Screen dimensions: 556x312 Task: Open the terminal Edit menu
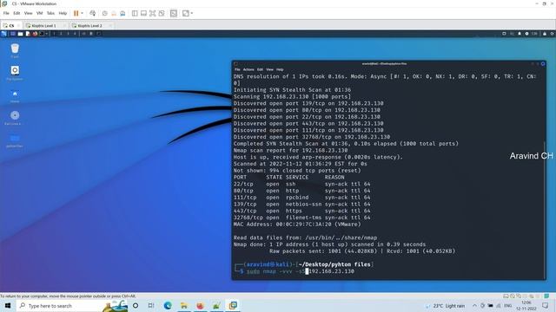tap(260, 69)
